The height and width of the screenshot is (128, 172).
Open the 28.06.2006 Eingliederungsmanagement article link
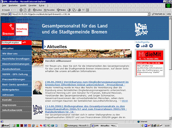[x=87, y=83]
